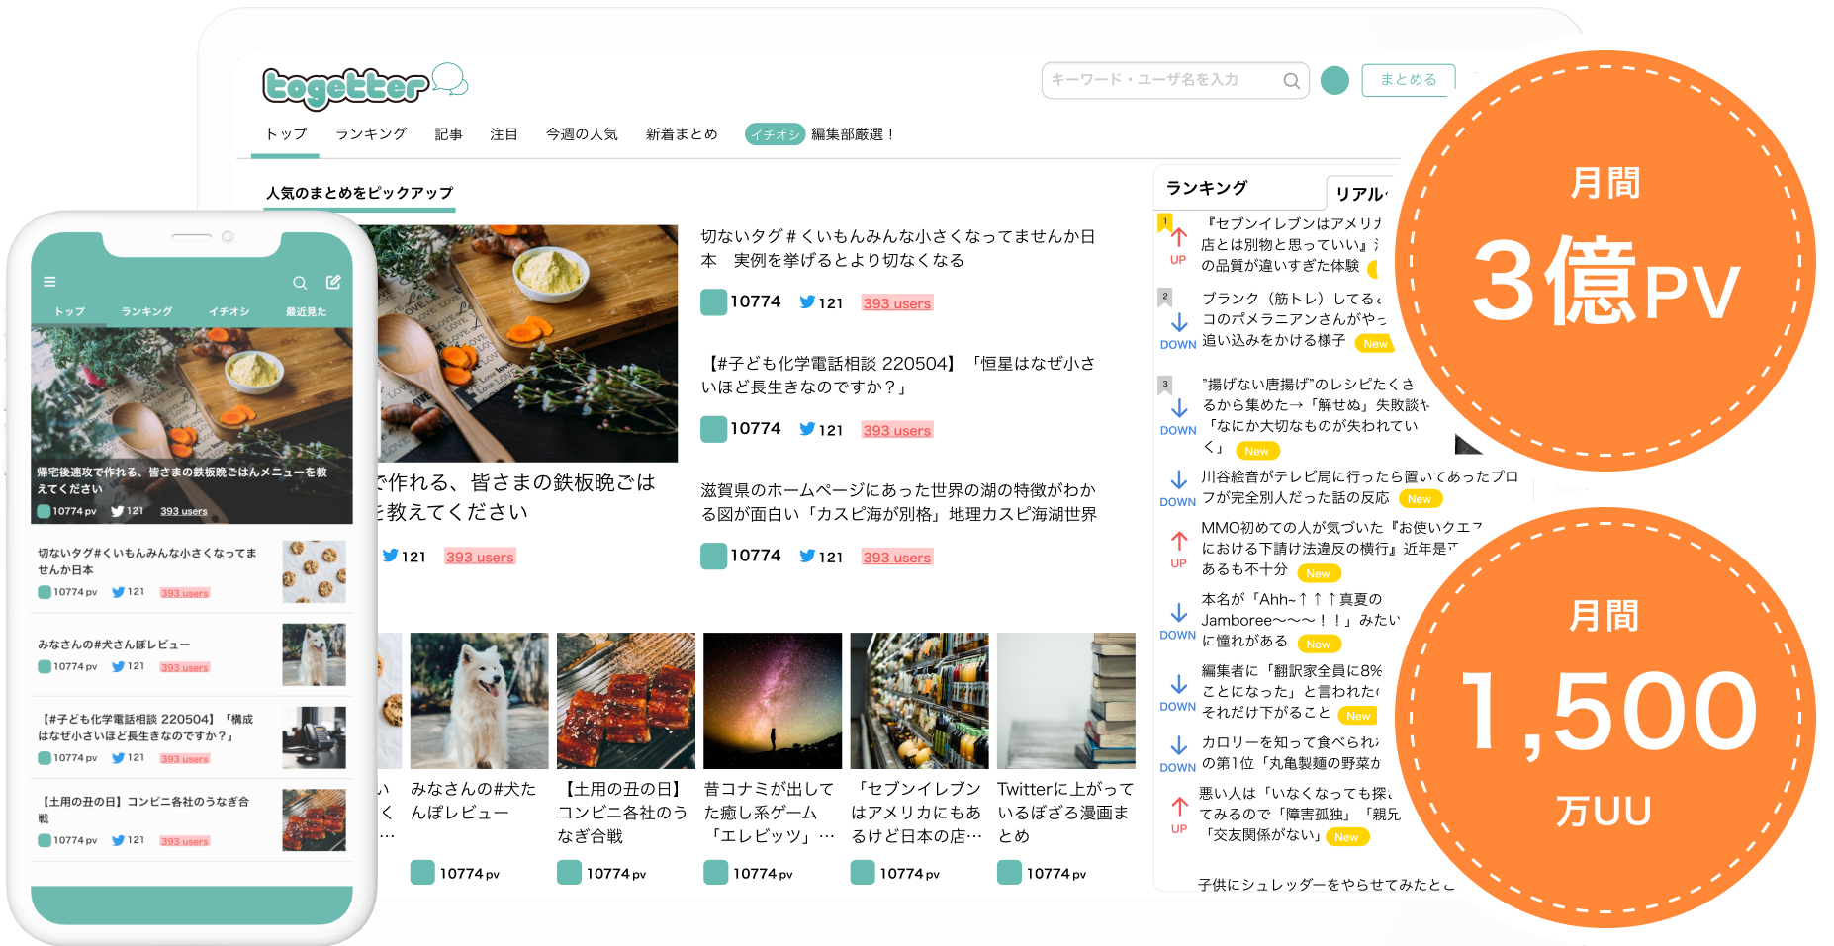Click the Twitter bird icon on first article
Screen dimensions: 1834x946
click(807, 302)
